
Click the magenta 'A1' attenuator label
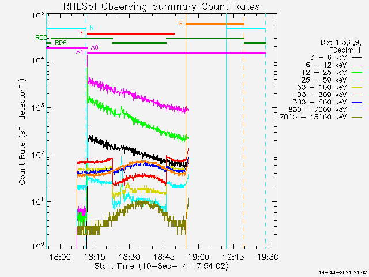tap(80, 53)
